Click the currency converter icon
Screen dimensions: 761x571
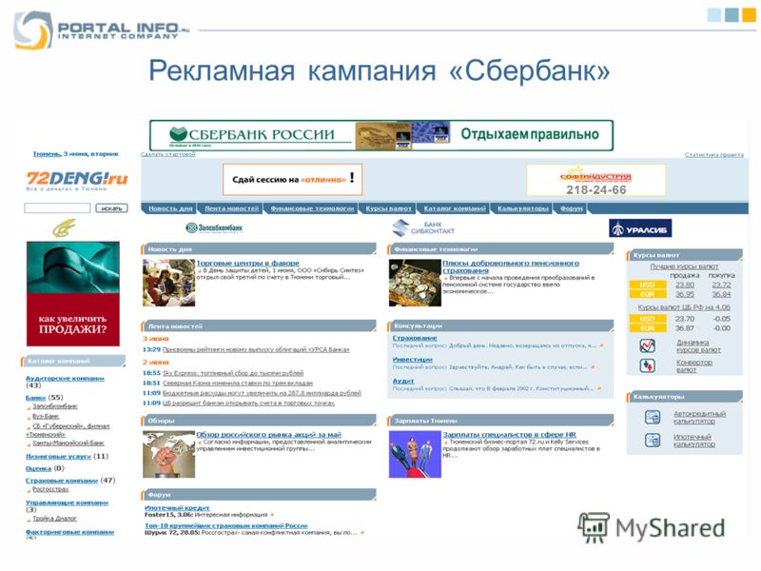pos(648,365)
